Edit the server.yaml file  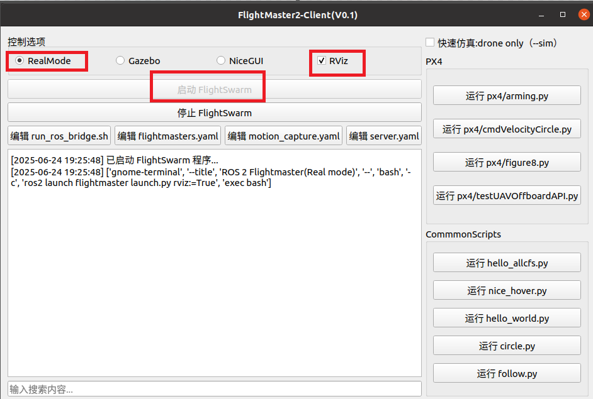click(x=384, y=136)
